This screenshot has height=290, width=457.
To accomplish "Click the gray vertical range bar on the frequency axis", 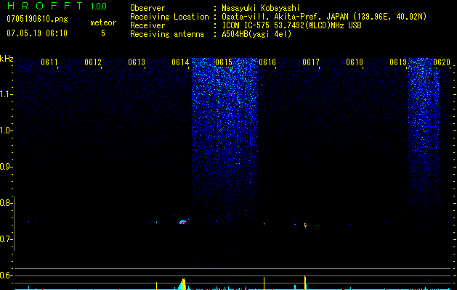I will click(15, 223).
